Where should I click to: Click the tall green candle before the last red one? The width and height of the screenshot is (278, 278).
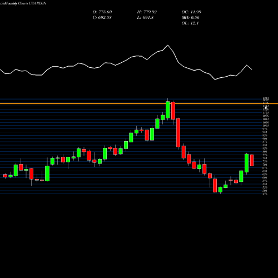click(x=246, y=163)
